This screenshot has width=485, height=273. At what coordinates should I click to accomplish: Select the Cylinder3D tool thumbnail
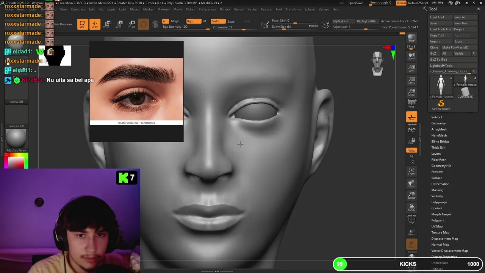tap(465, 93)
